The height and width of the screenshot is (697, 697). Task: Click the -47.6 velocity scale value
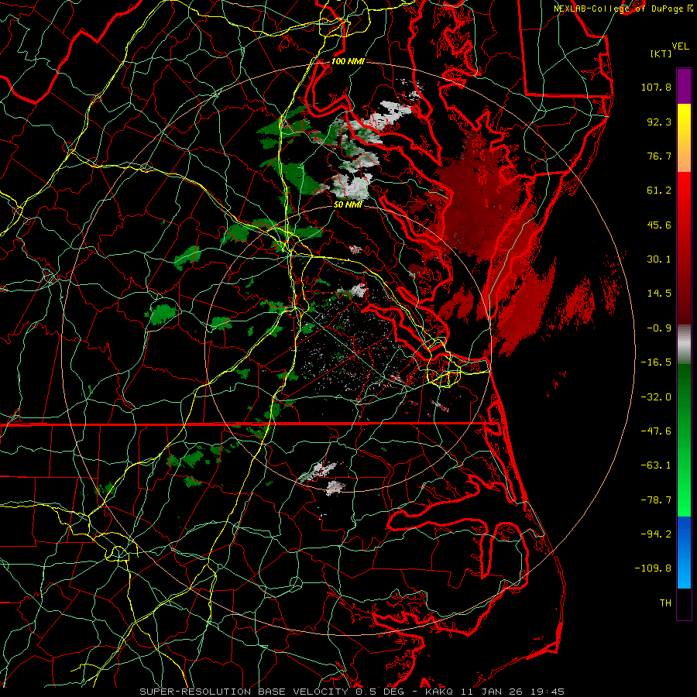coord(656,431)
